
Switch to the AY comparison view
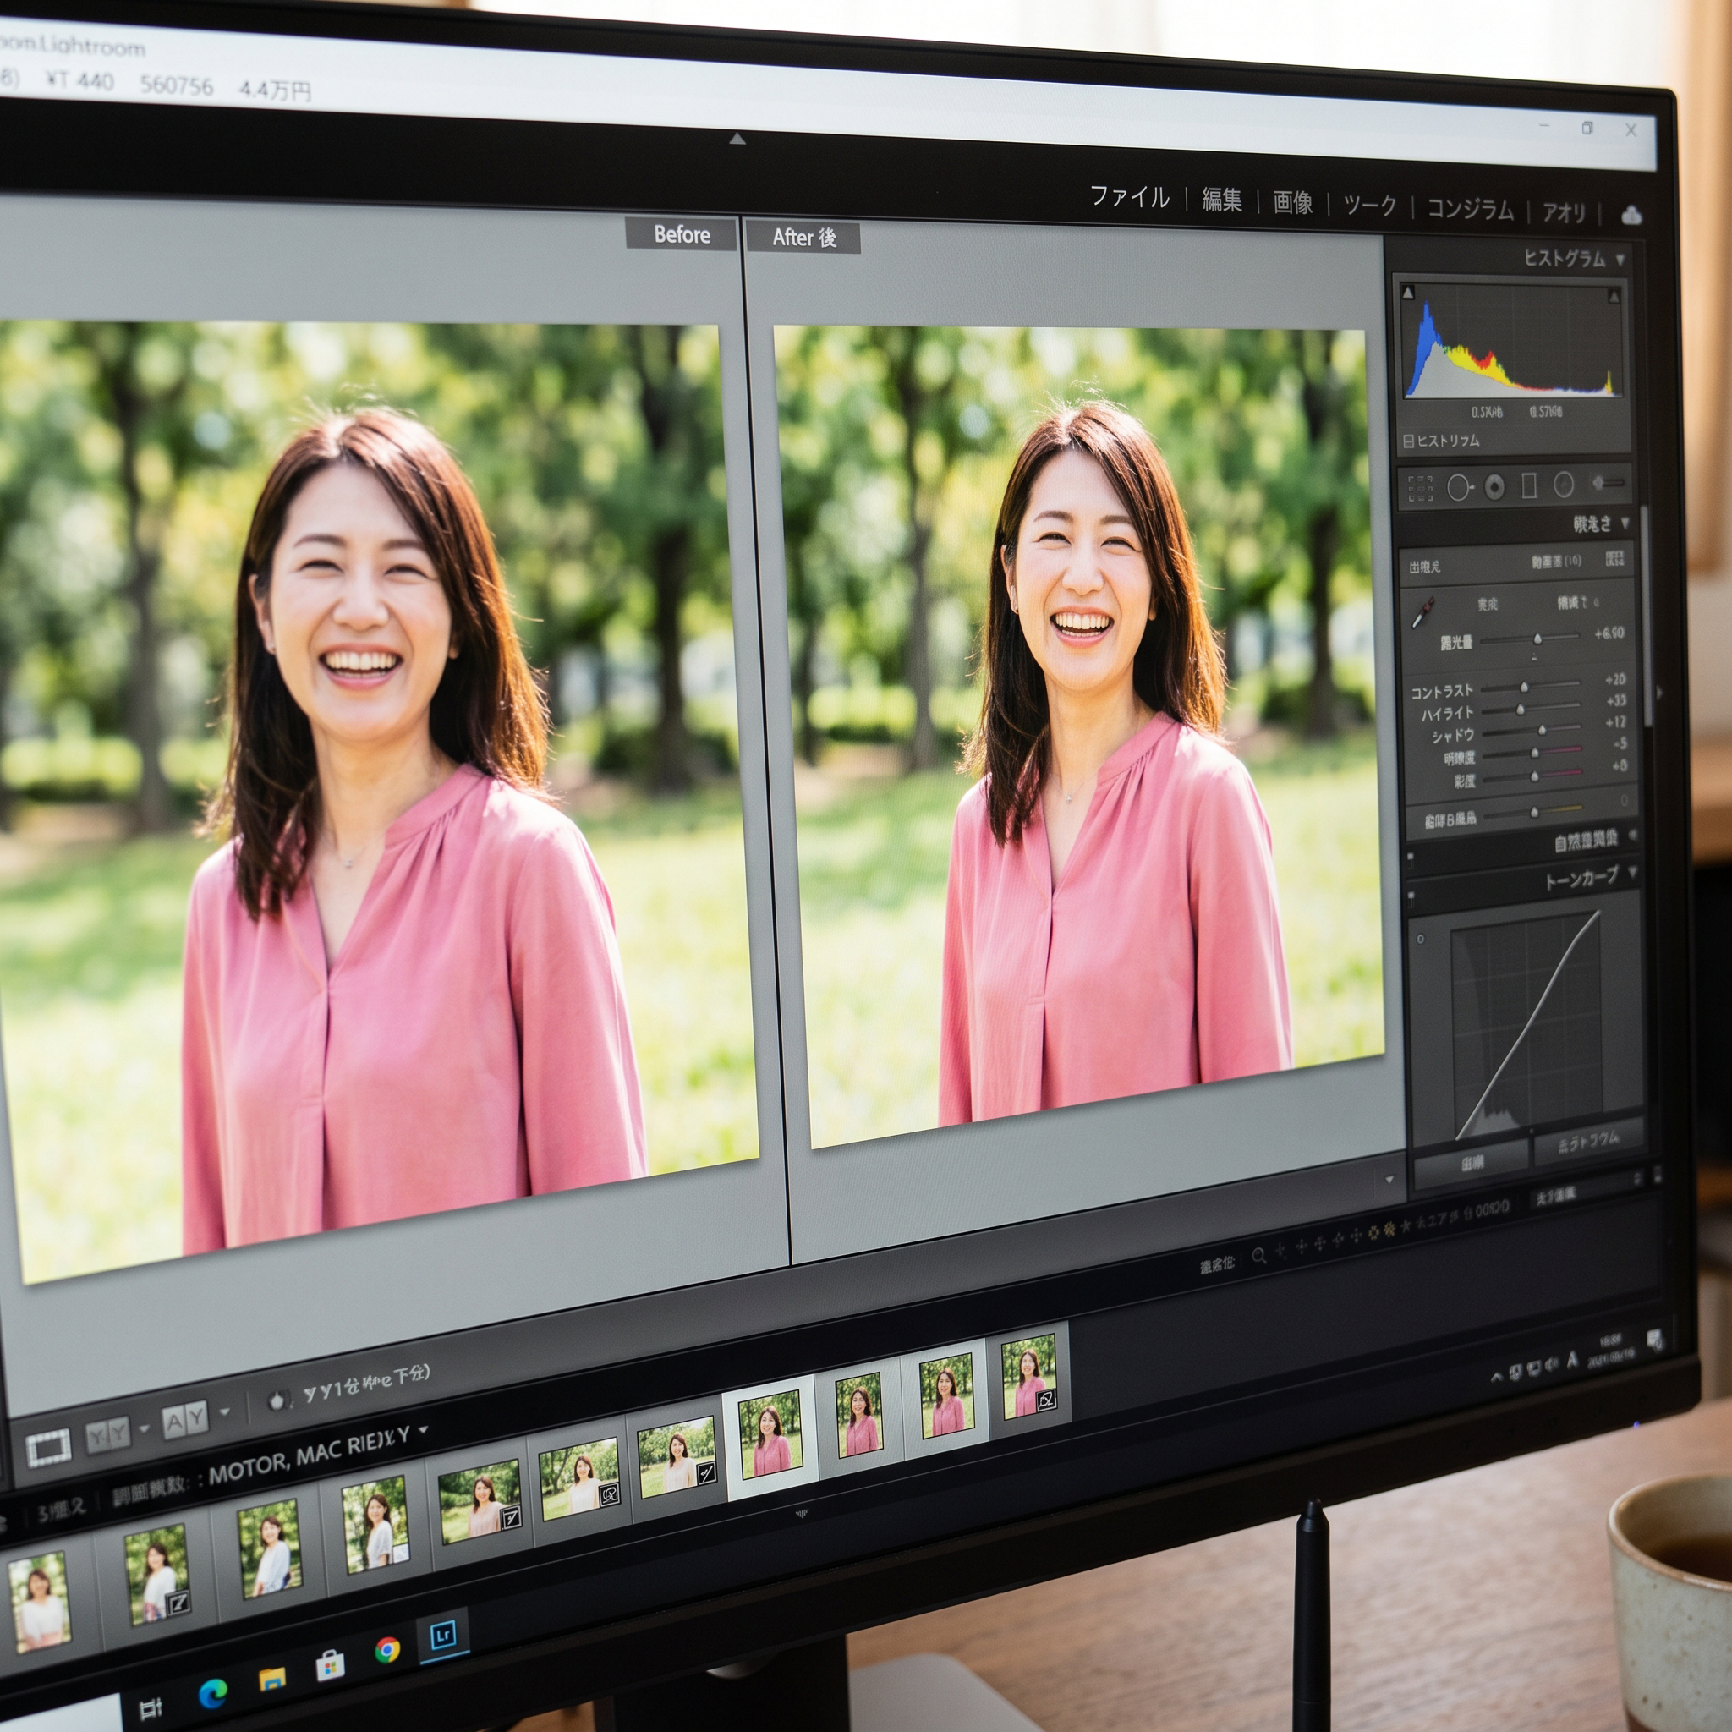184,1420
